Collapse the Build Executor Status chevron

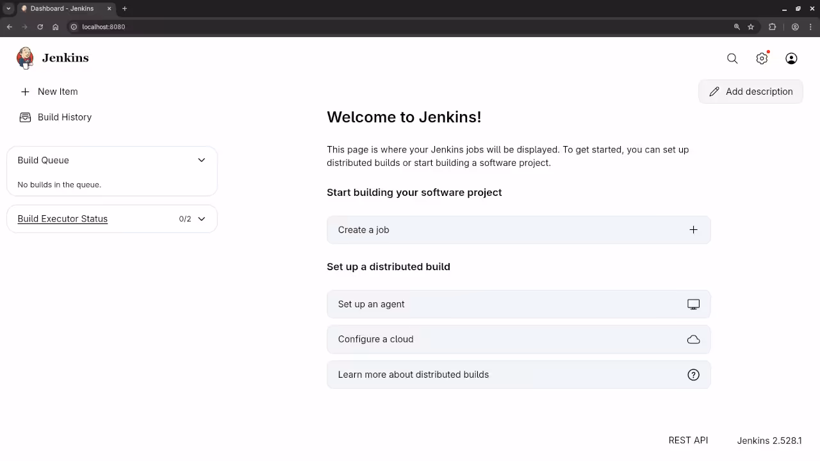click(x=201, y=219)
